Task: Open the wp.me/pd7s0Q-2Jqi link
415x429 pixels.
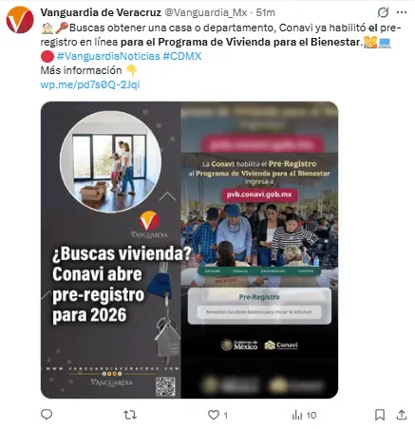Action: pyautogui.click(x=90, y=84)
